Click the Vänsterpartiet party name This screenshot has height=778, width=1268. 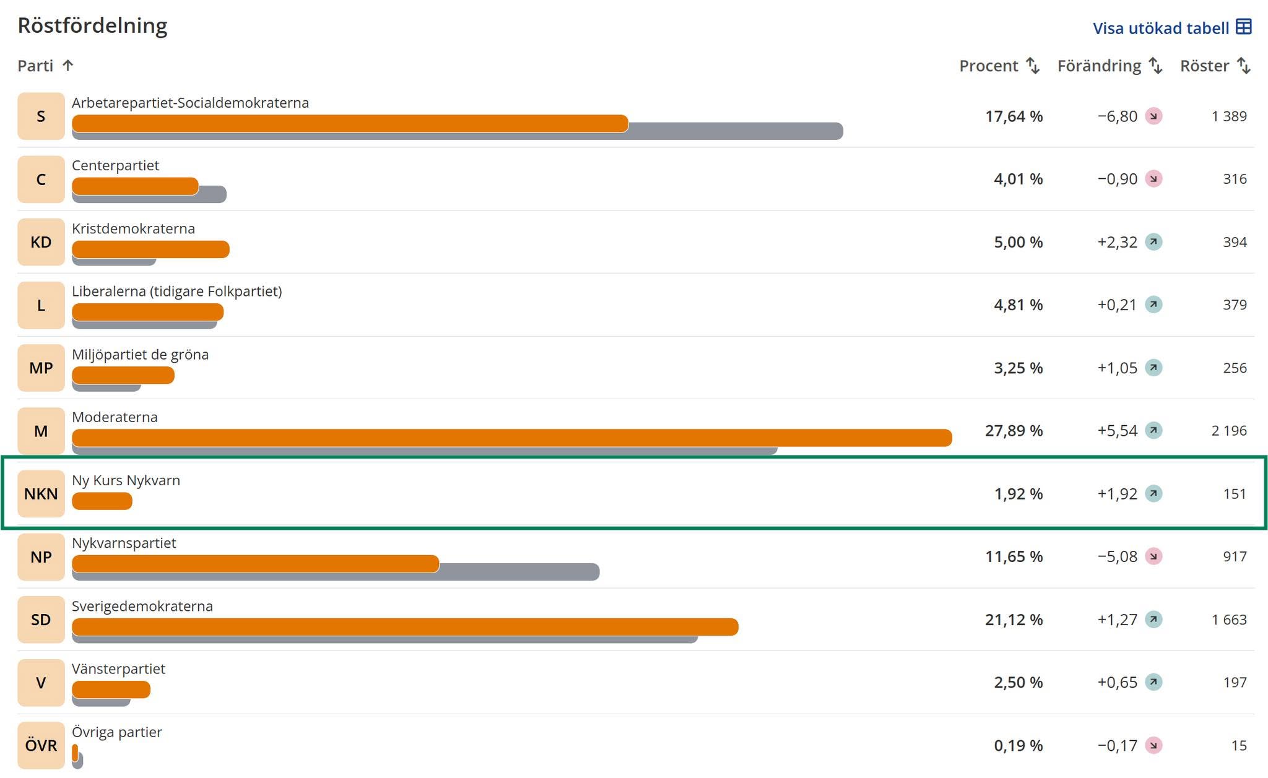[118, 669]
